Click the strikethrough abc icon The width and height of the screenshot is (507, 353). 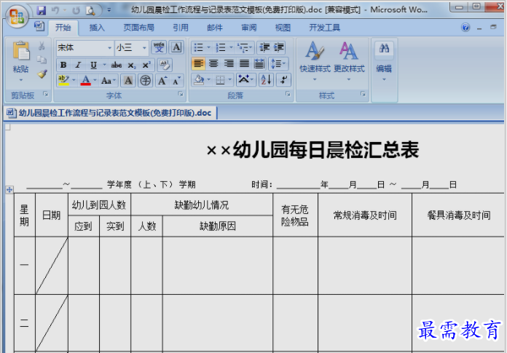(116, 65)
